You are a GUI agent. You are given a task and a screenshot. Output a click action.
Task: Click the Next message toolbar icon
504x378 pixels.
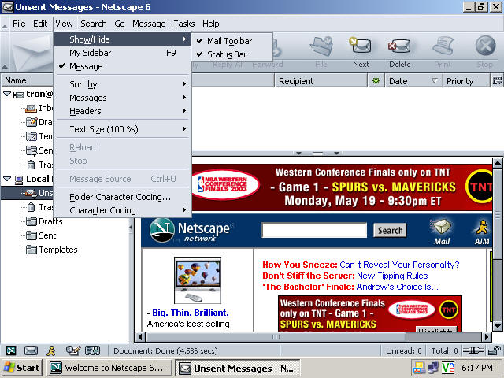(x=361, y=52)
